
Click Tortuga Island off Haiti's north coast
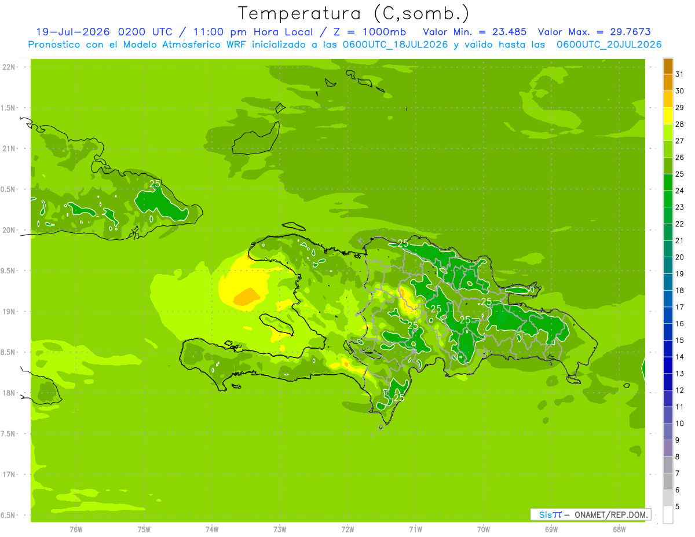point(293,228)
